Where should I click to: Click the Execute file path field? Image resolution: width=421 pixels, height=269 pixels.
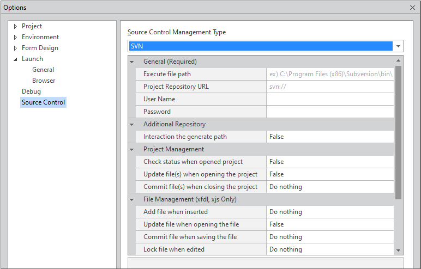point(329,74)
